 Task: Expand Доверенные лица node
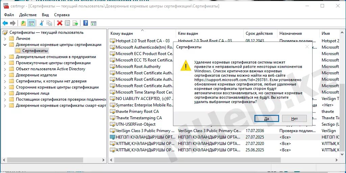pos(5,93)
